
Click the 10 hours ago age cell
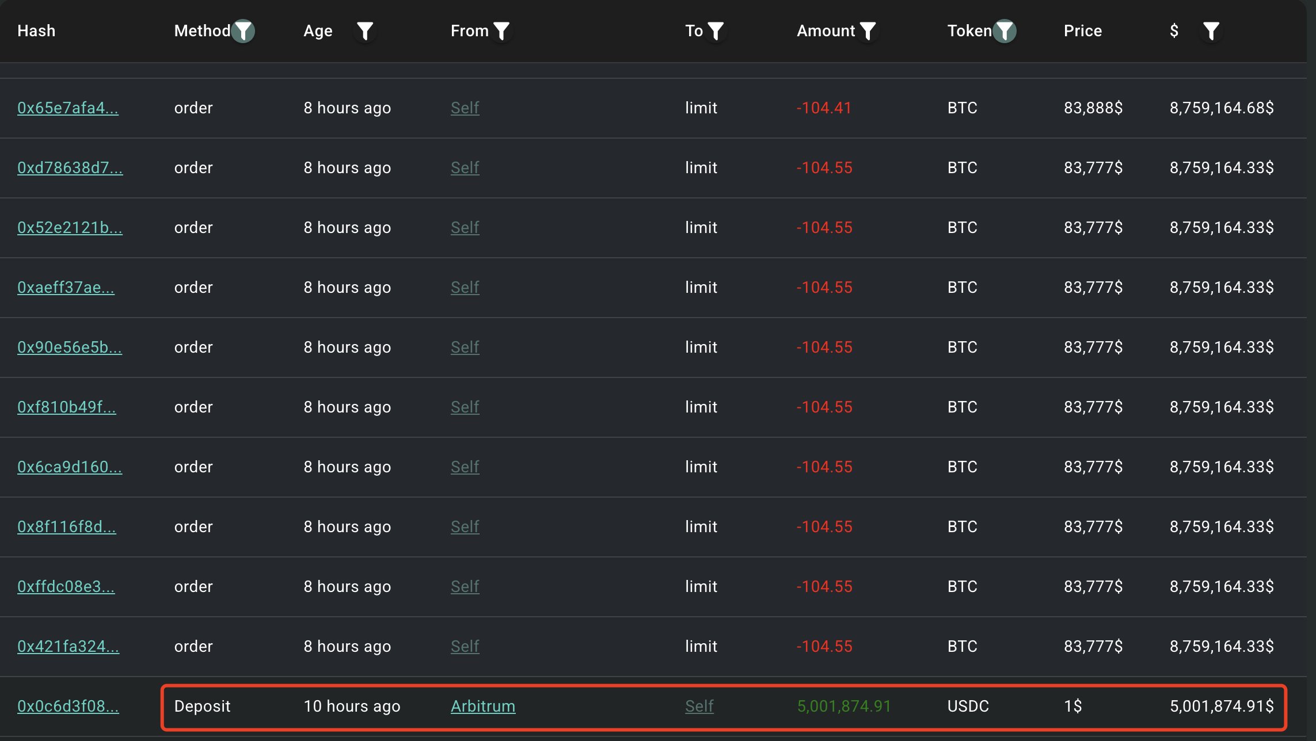352,706
